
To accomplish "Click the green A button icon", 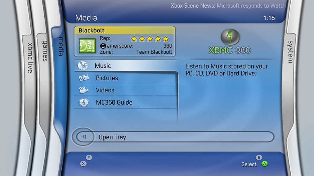I will tap(264, 164).
